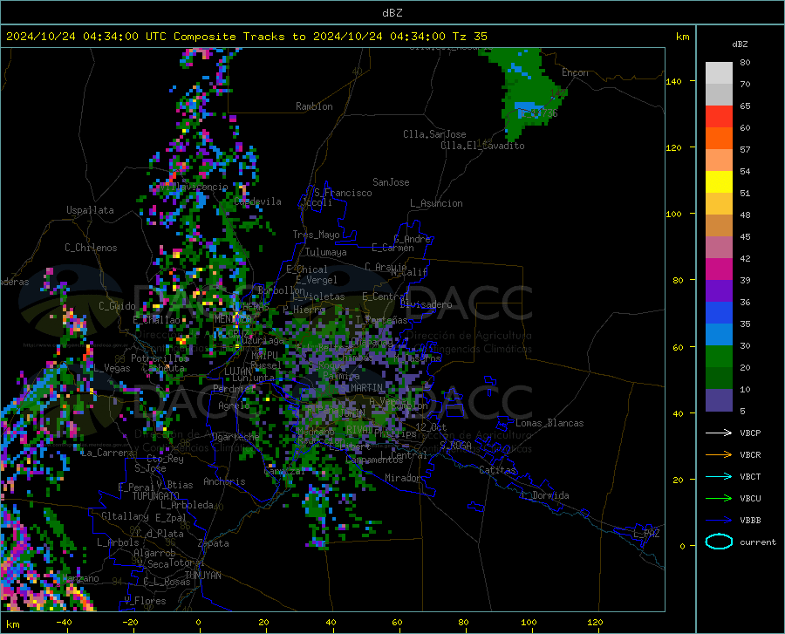
Task: Click the composite tracks timestamp header text
Action: click(246, 37)
